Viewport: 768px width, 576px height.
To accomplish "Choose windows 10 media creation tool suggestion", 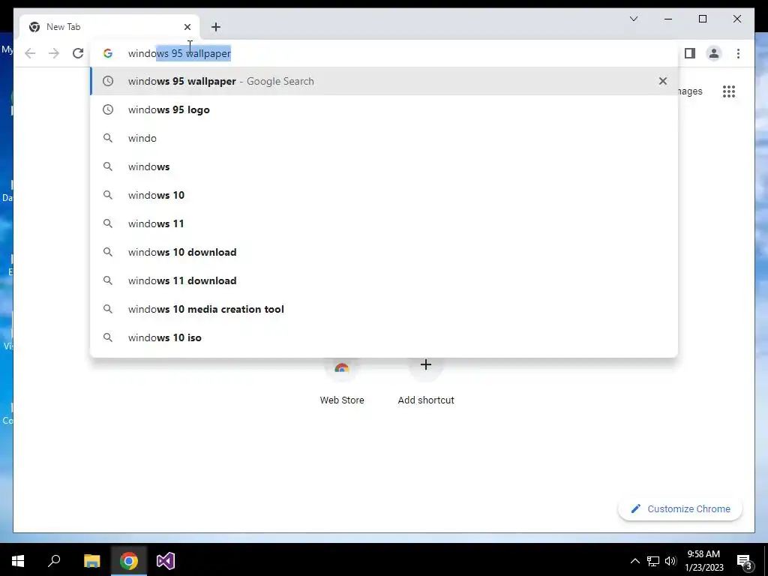I will (385, 309).
